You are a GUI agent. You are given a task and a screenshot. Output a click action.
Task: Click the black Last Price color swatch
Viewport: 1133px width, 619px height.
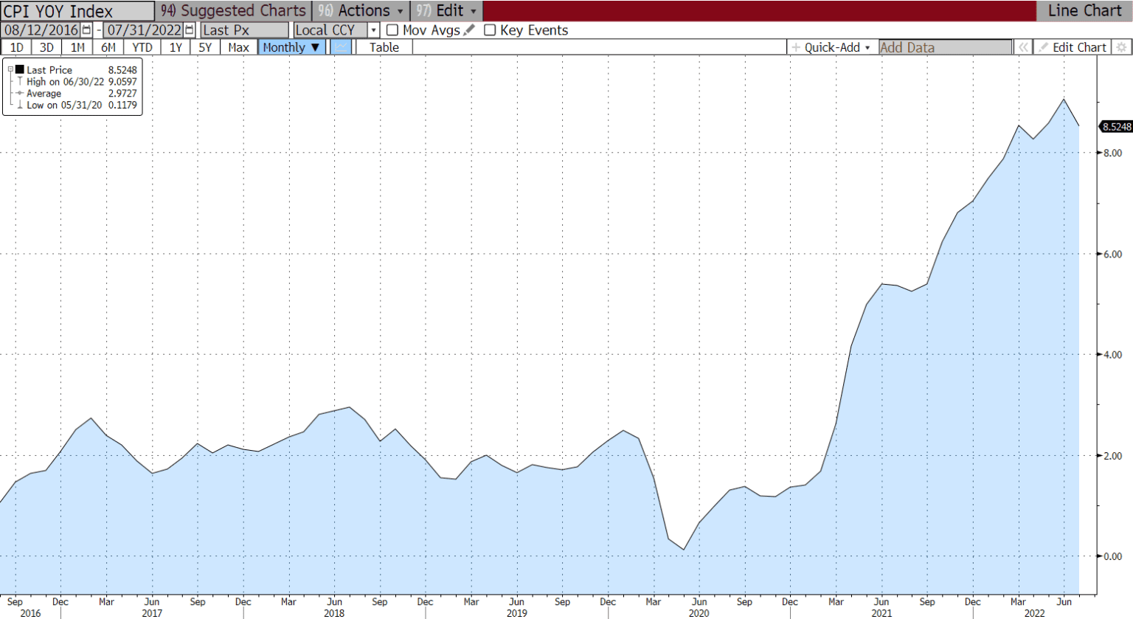pos(20,69)
